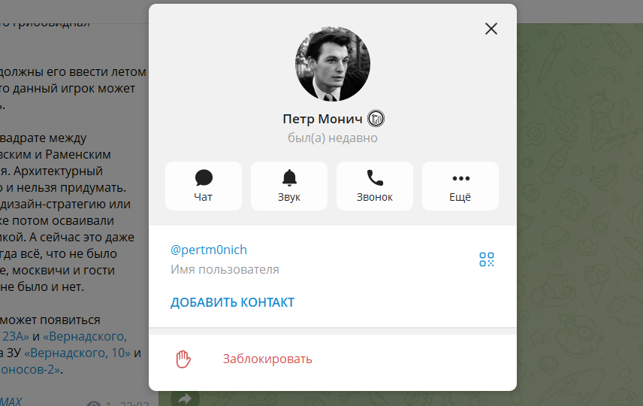Click ДОБАВИТЬ КОНТАКТ button
643x406 pixels.
pos(233,302)
